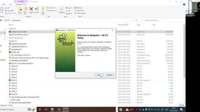Sort by Type column header

click(138, 25)
